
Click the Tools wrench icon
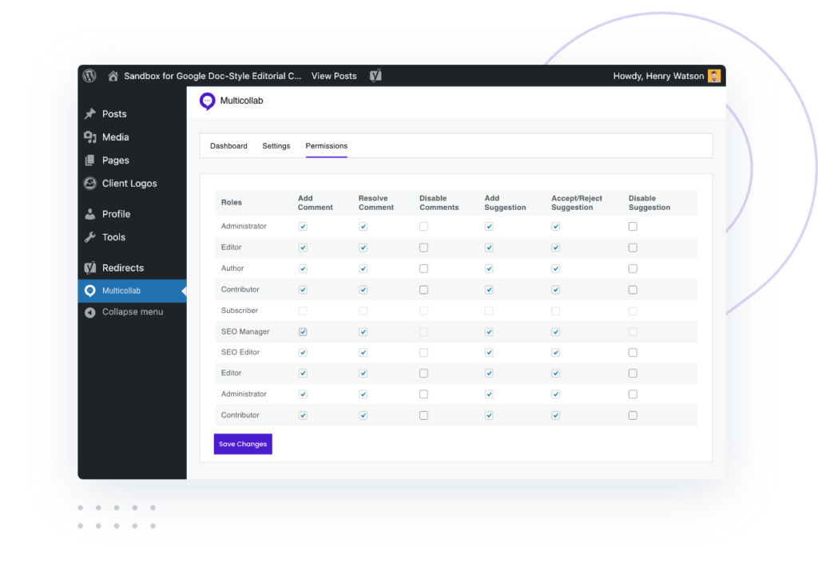coord(90,237)
